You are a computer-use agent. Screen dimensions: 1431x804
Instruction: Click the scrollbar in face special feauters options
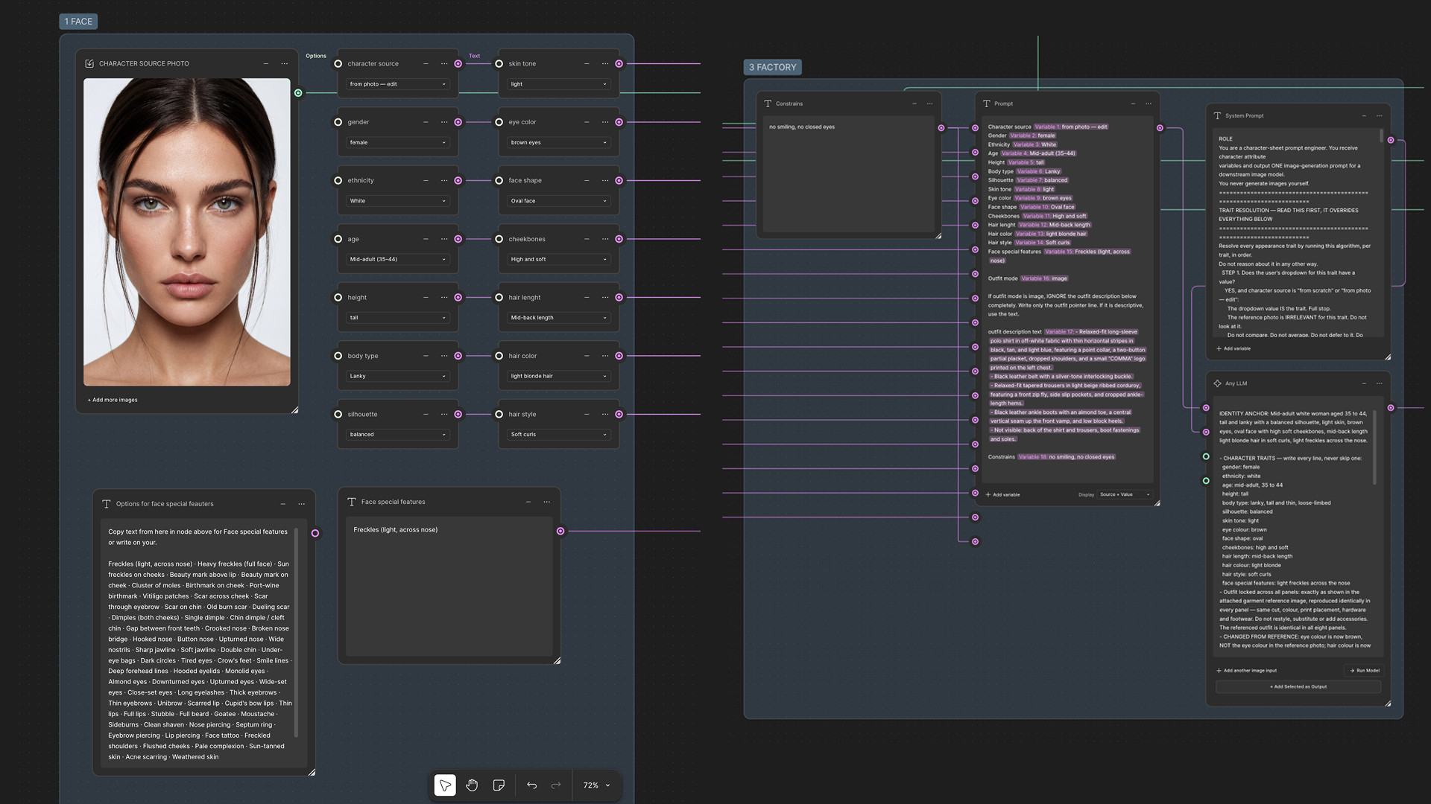point(296,633)
